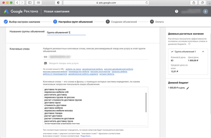
Task: Click step 2 circle icon
Action: pyautogui.click(x=55, y=22)
